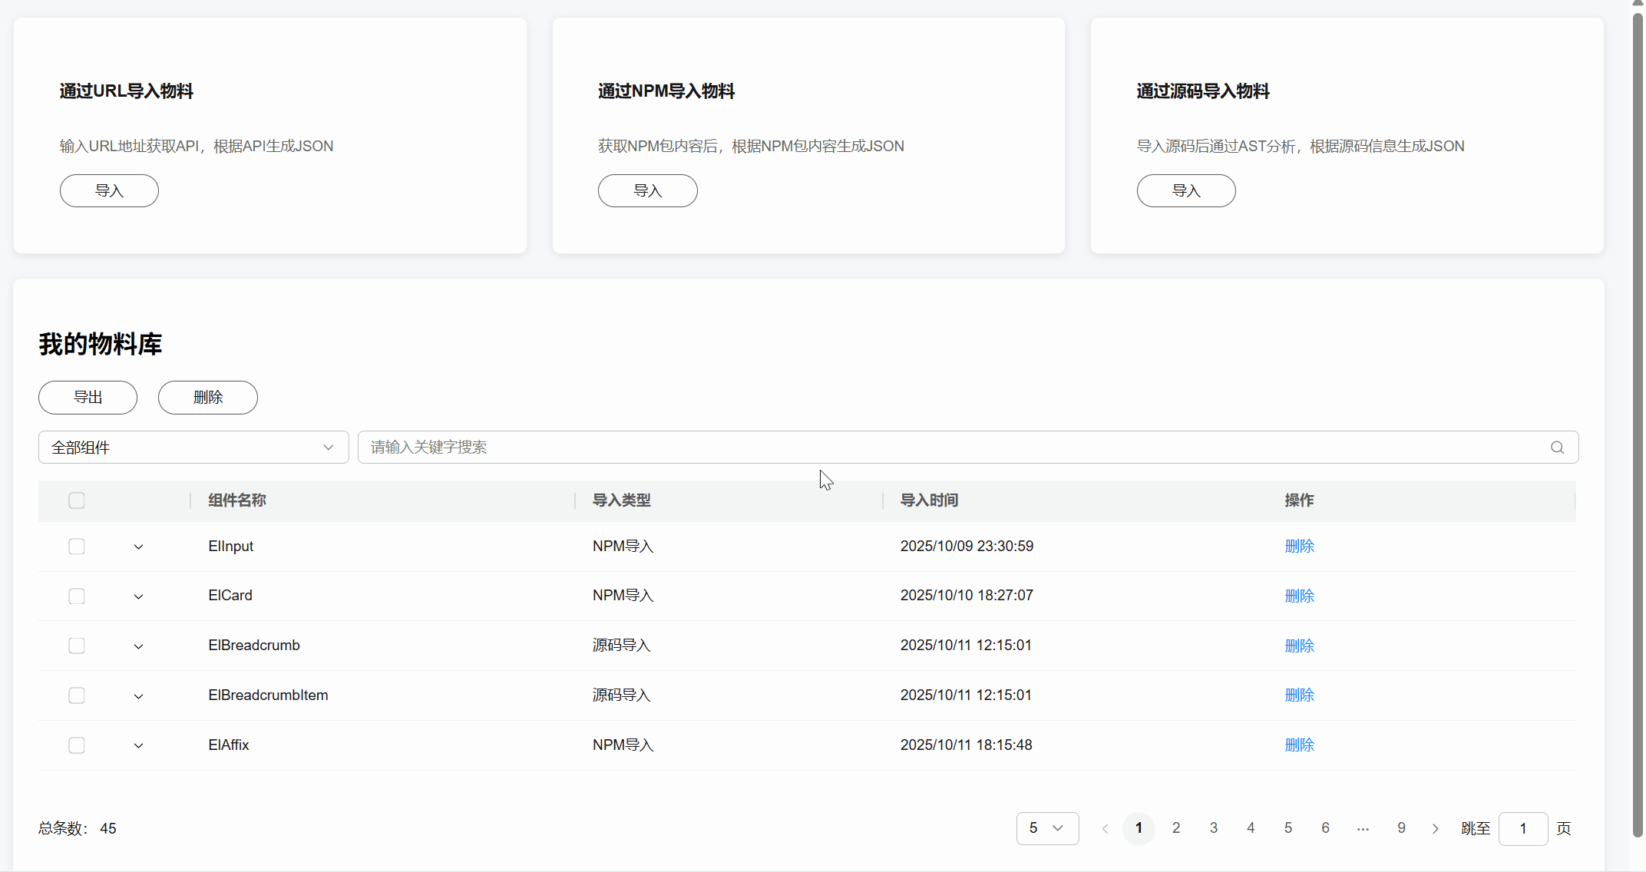Image resolution: width=1646 pixels, height=872 pixels.
Task: Click 导入 under 通过NPM导入物料
Action: coord(647,190)
